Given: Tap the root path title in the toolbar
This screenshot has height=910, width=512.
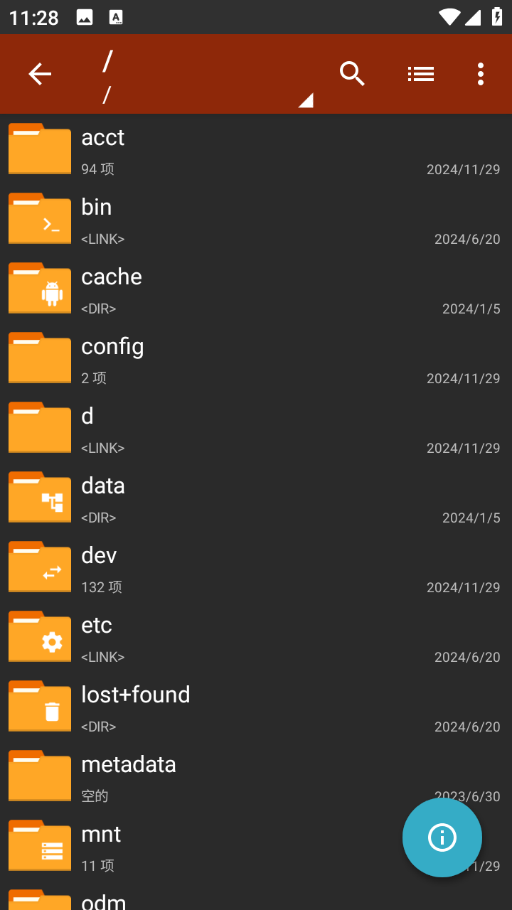Looking at the screenshot, I should 107,62.
